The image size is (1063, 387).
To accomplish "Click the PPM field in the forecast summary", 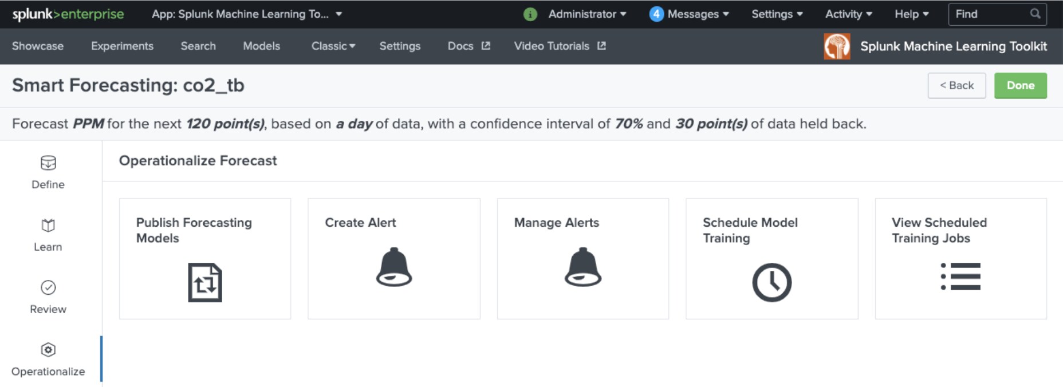I will pos(88,124).
